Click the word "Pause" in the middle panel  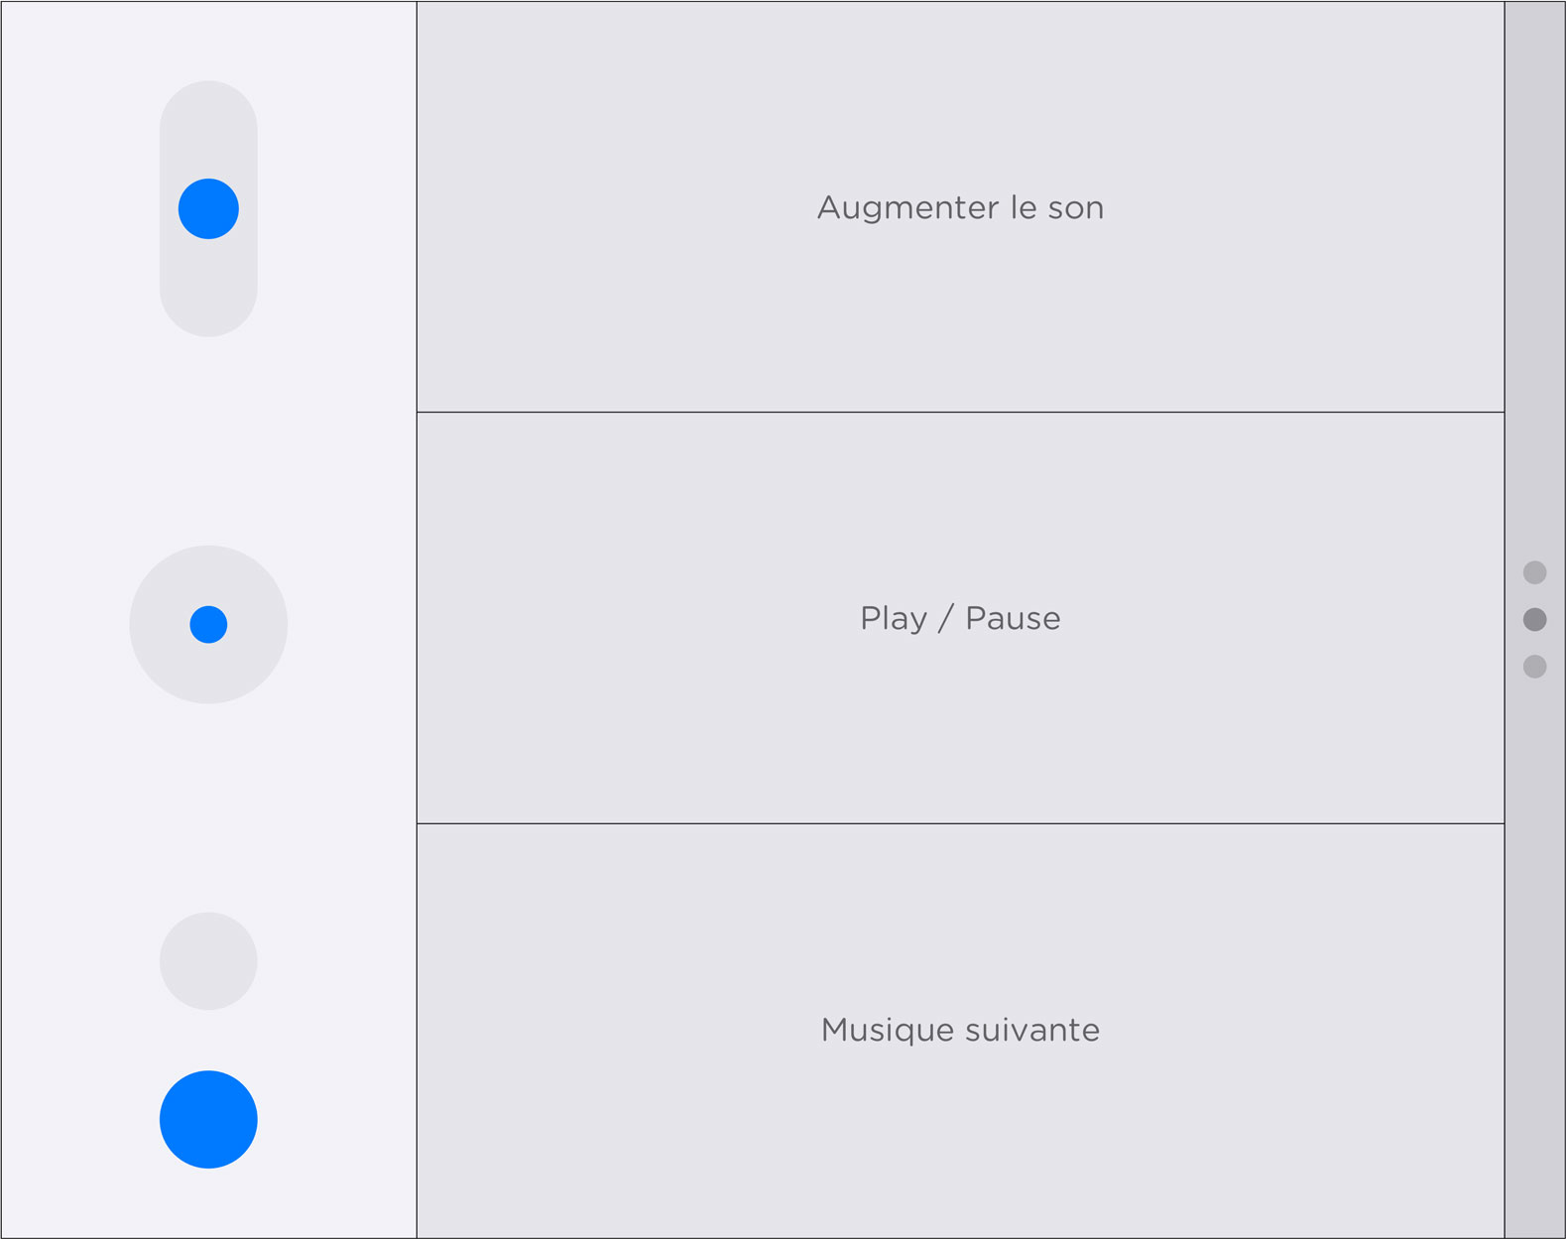coord(1013,618)
